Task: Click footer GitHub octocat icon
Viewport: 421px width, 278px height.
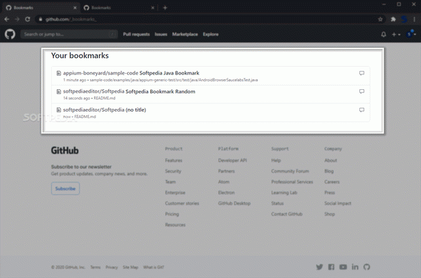Action: point(366,267)
